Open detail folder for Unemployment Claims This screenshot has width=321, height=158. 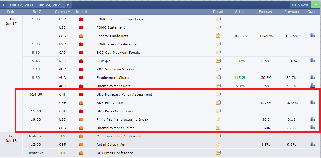218,128
